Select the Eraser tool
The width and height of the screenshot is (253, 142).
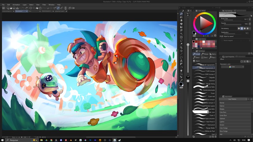coord(181,21)
